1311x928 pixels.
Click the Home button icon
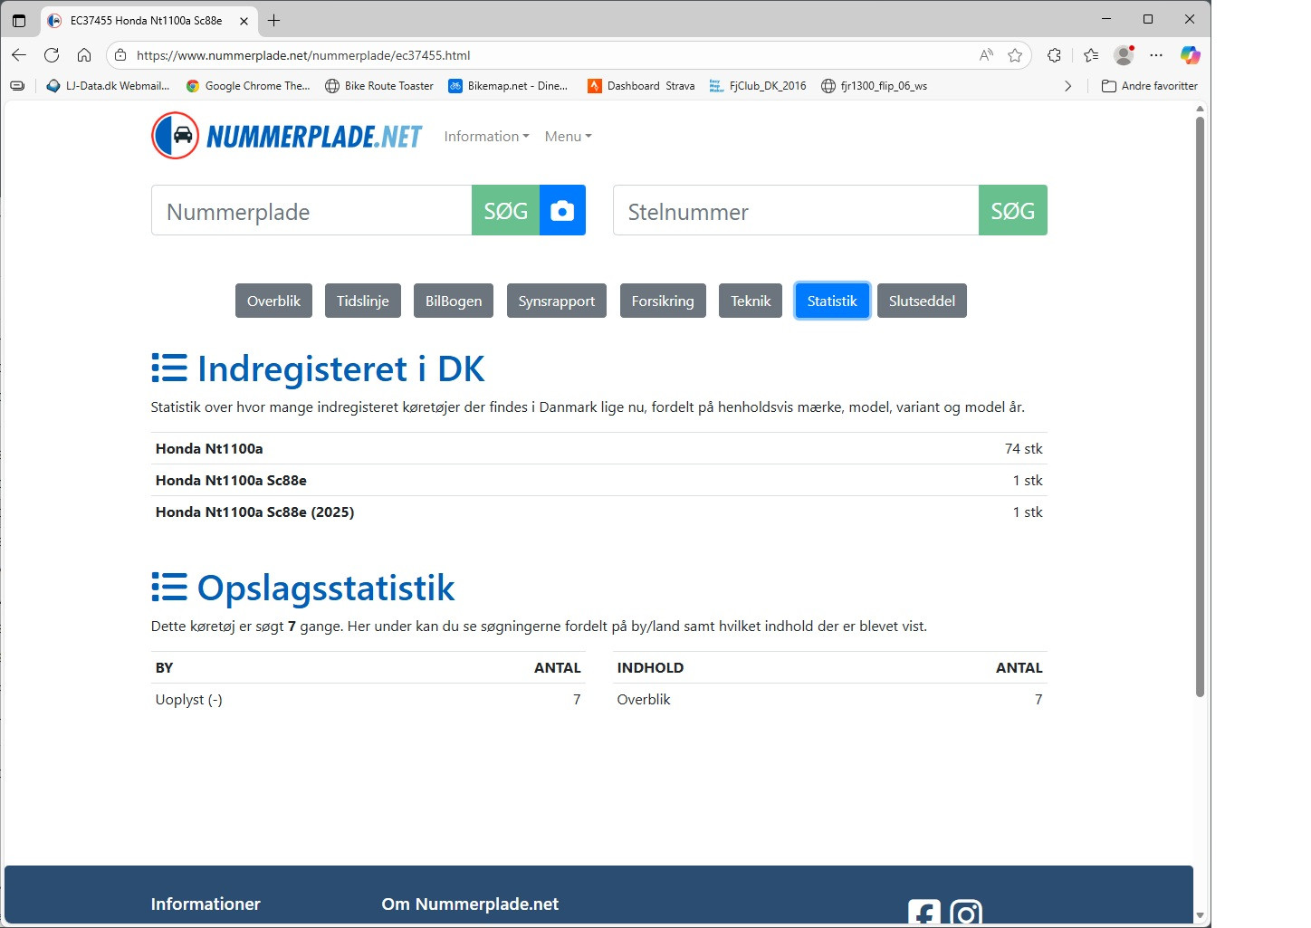84,55
